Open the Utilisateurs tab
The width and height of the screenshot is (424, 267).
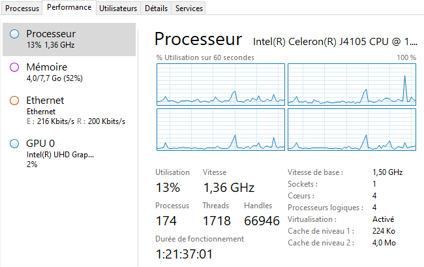(x=118, y=8)
